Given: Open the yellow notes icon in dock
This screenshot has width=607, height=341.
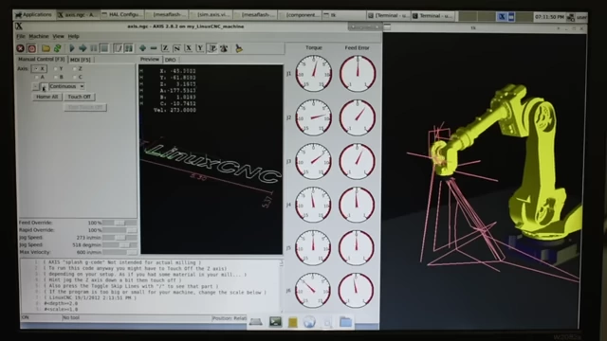Looking at the screenshot, I should click(293, 322).
